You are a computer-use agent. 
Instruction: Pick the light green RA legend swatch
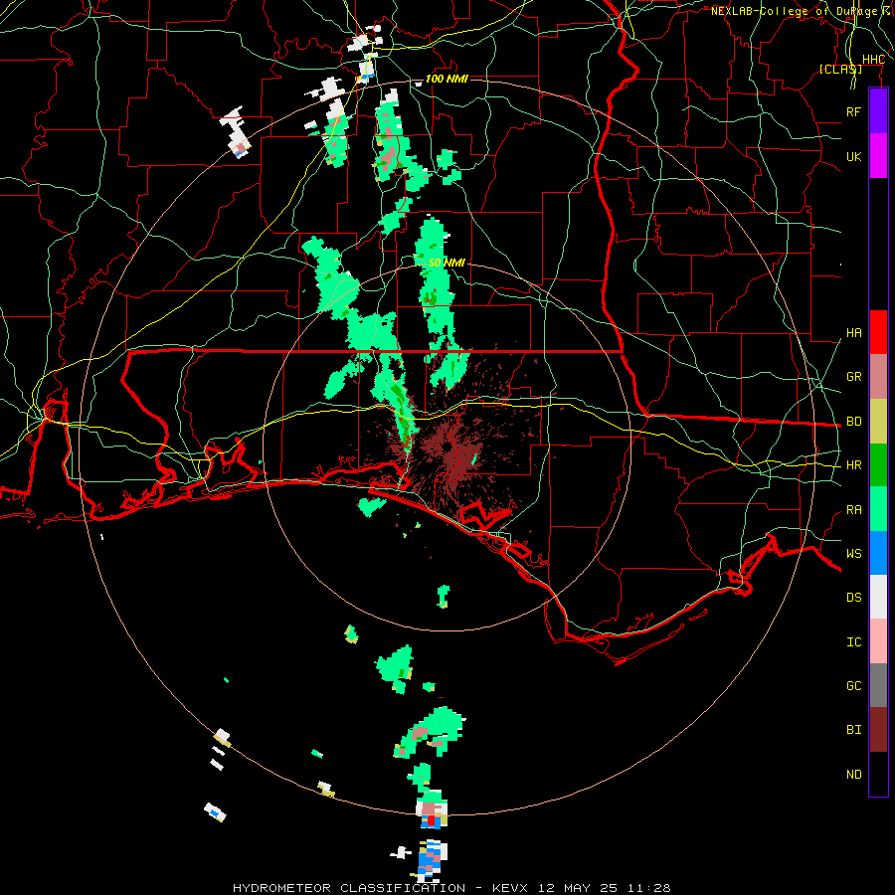[878, 509]
